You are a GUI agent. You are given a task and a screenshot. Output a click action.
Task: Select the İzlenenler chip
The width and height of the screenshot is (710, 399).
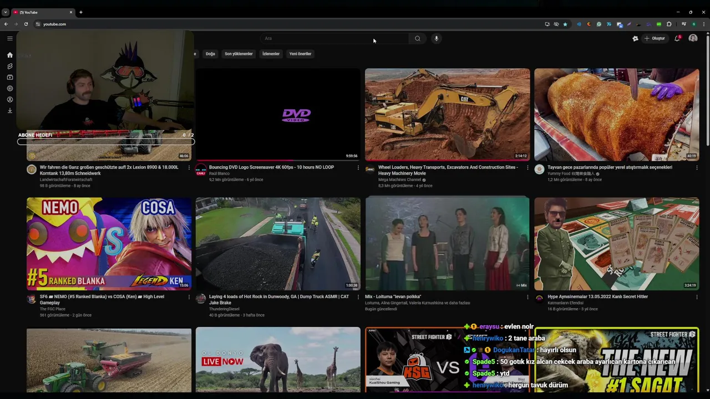271,54
